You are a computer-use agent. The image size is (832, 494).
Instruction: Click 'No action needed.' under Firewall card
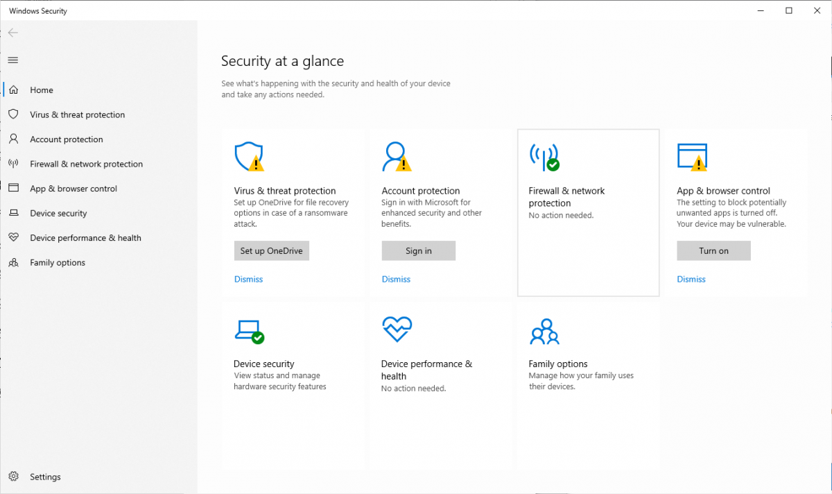coord(561,215)
